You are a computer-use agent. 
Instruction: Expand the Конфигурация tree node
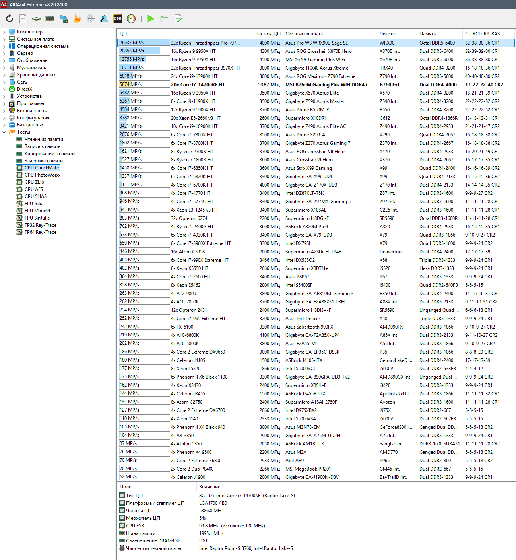tap(4, 118)
